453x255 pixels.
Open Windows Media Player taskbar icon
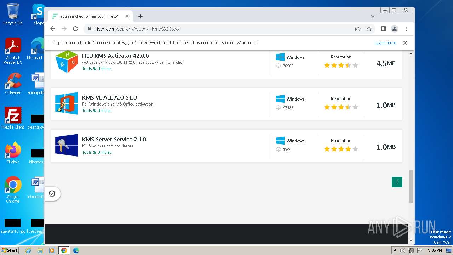tap(52, 250)
